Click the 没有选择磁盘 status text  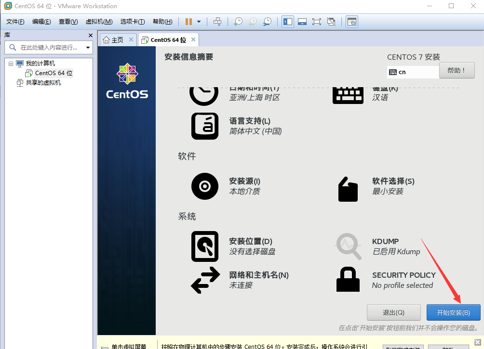[252, 252]
